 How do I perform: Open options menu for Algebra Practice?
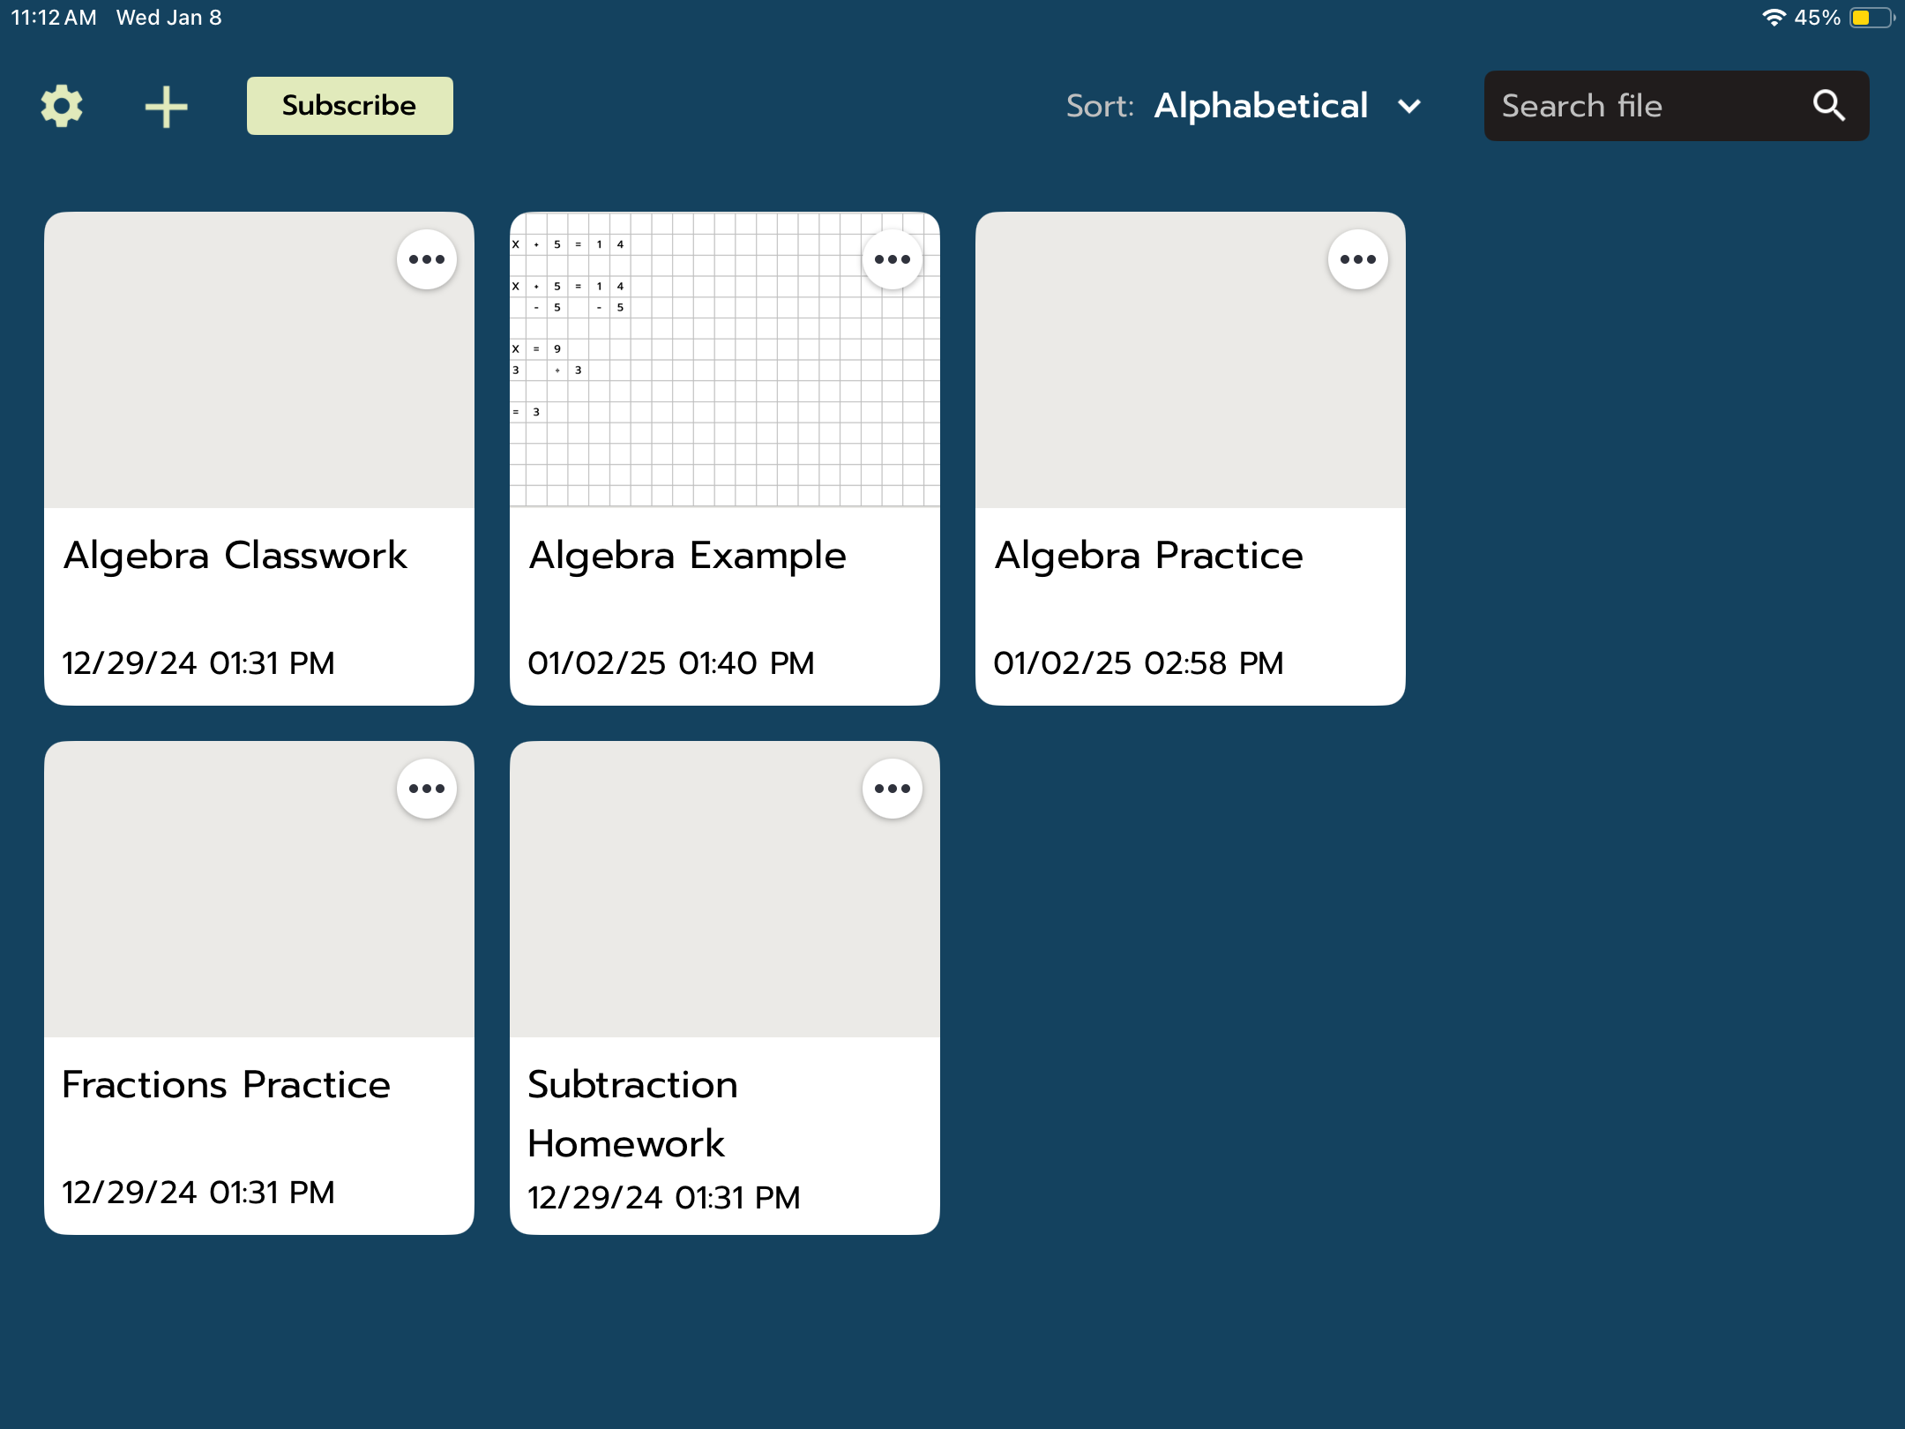click(x=1358, y=259)
